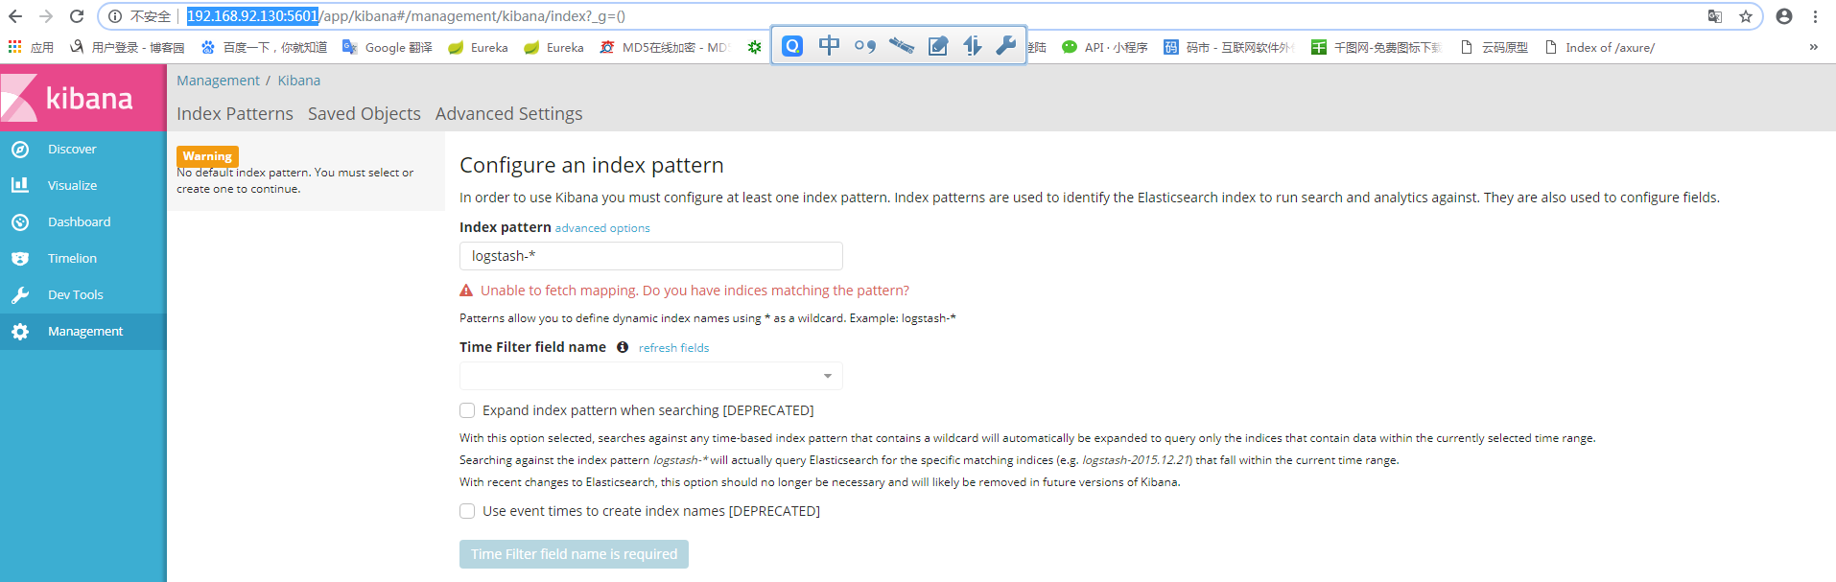Switch to the Saved Objects tab
The width and height of the screenshot is (1836, 582).
[365, 113]
